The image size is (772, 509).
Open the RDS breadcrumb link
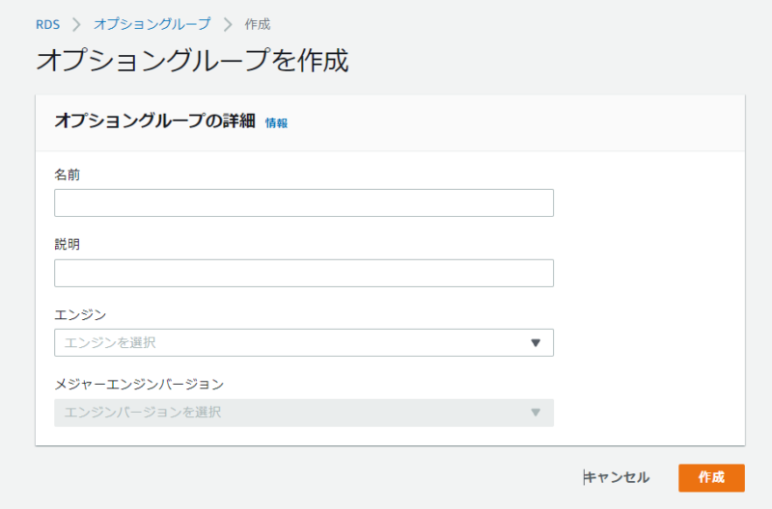coord(47,24)
